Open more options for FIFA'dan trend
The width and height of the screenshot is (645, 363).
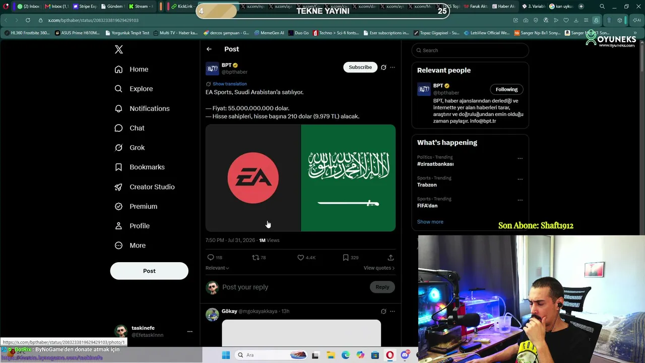tap(520, 200)
